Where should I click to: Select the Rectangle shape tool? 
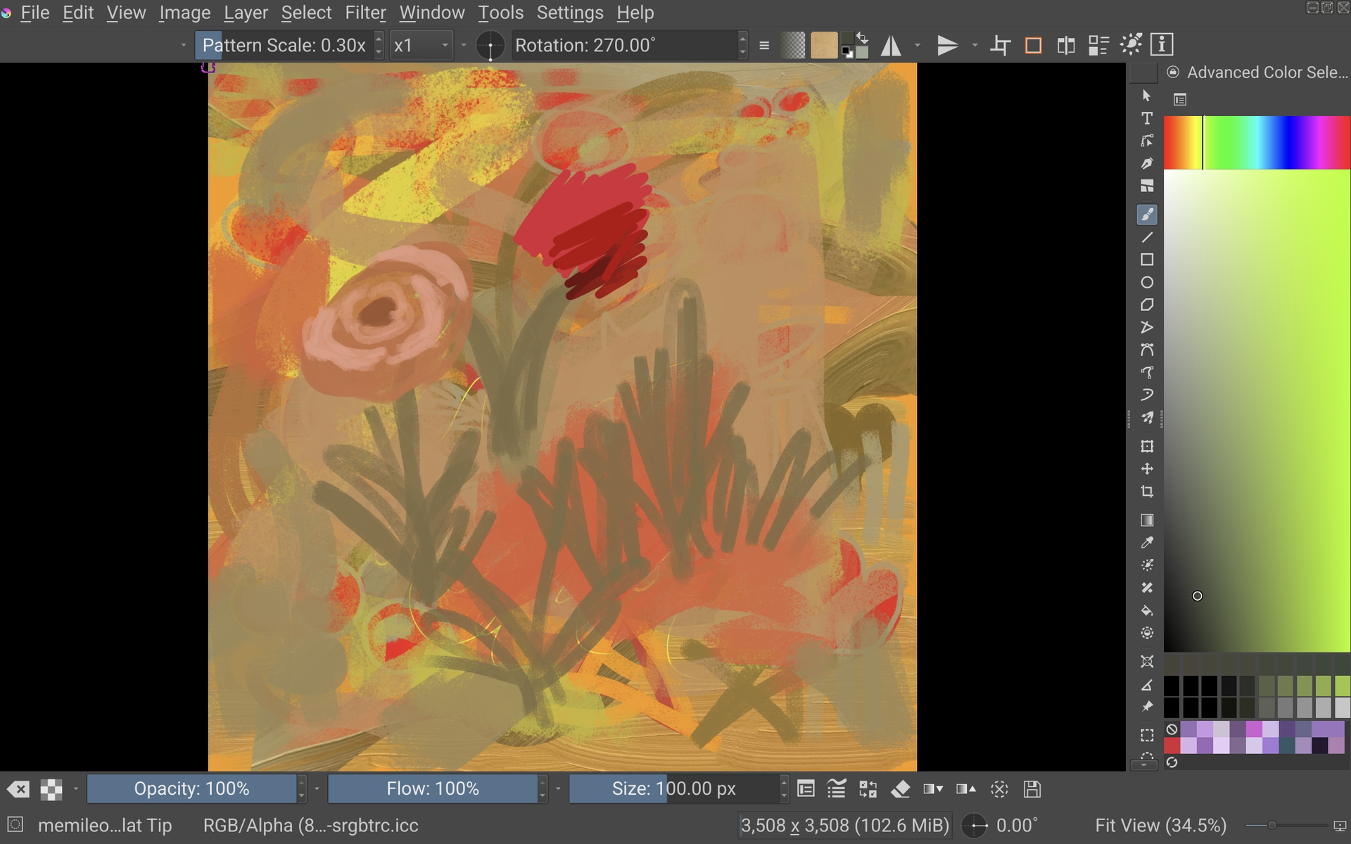coord(1147,260)
